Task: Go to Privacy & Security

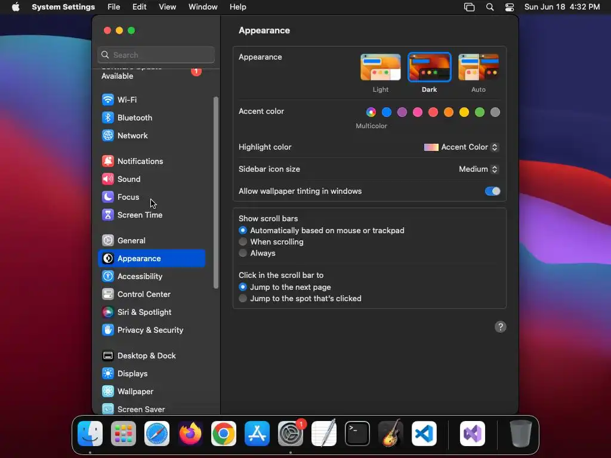Action: pos(151,330)
